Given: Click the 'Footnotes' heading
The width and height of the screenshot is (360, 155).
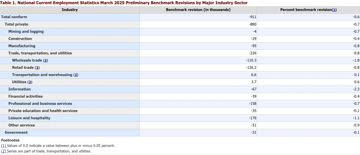Looking at the screenshot, I should click(x=10, y=140).
